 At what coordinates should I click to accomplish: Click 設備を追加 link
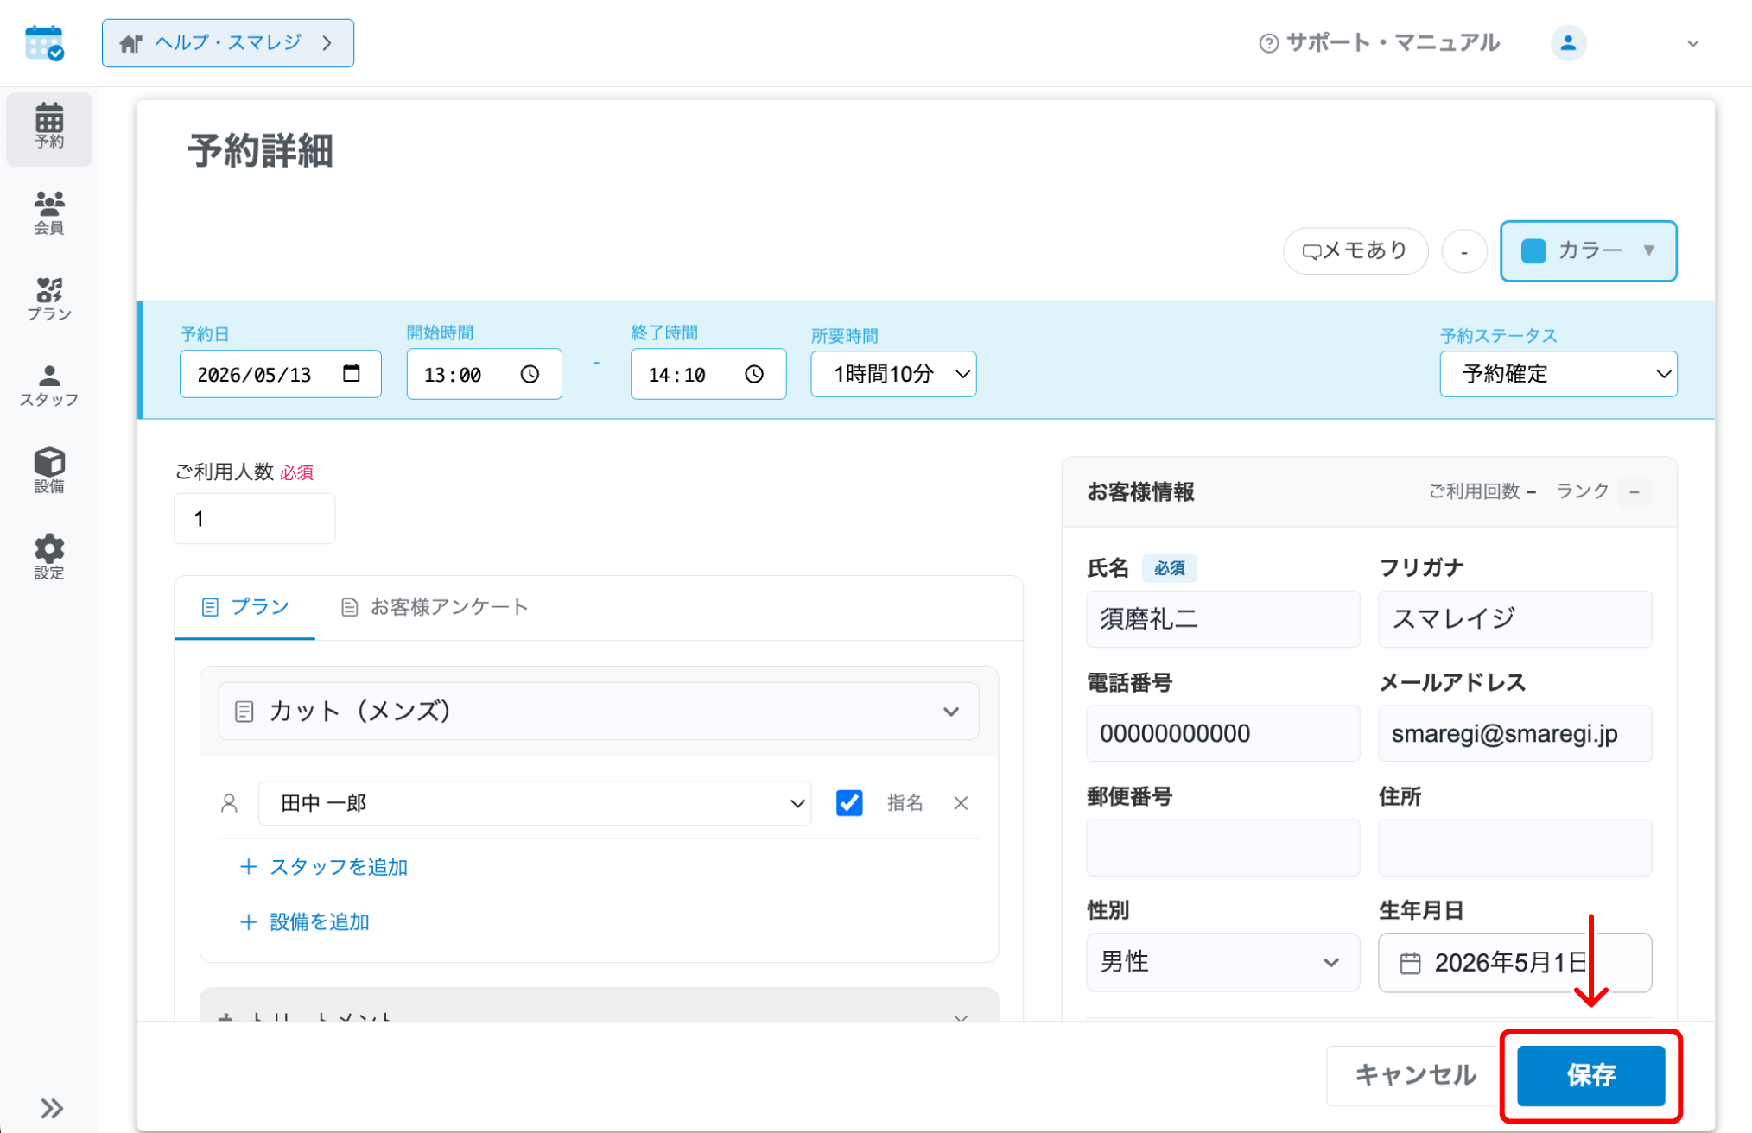pos(305,922)
